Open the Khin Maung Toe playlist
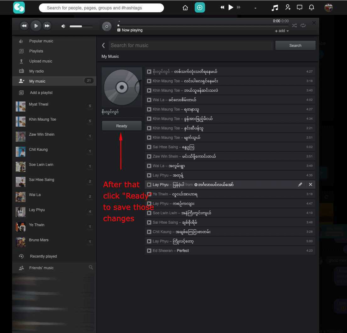This screenshot has width=347, height=333. [54, 121]
